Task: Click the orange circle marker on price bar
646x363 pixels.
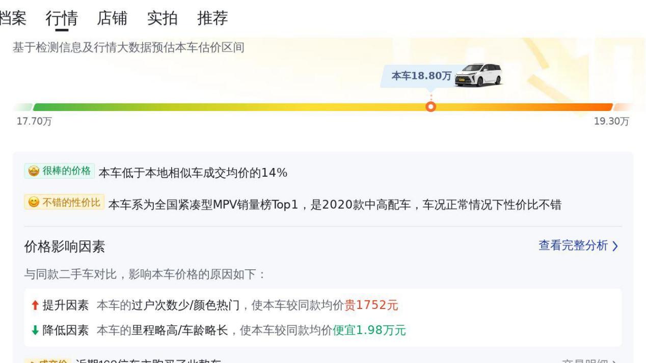Action: 431,107
